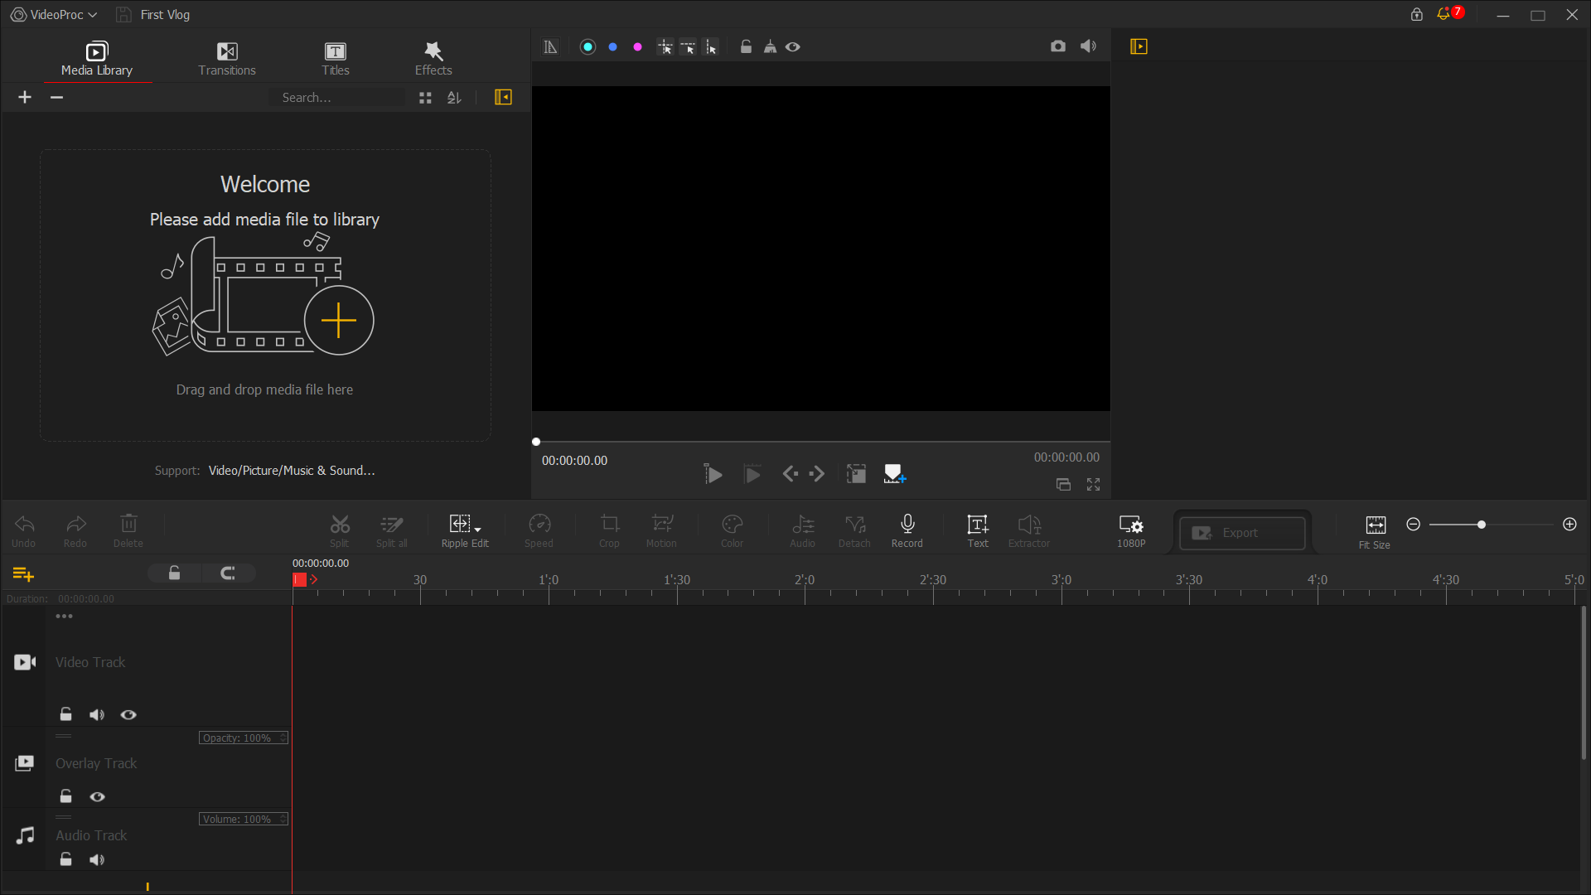Open the Audio editing tool

click(803, 531)
